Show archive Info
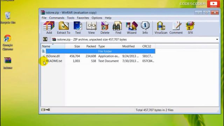This screenshot has width=224, height=126. [x=145, y=28]
